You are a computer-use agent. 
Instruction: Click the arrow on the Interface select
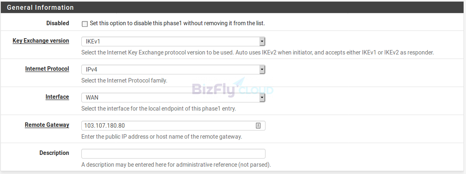coord(262,98)
